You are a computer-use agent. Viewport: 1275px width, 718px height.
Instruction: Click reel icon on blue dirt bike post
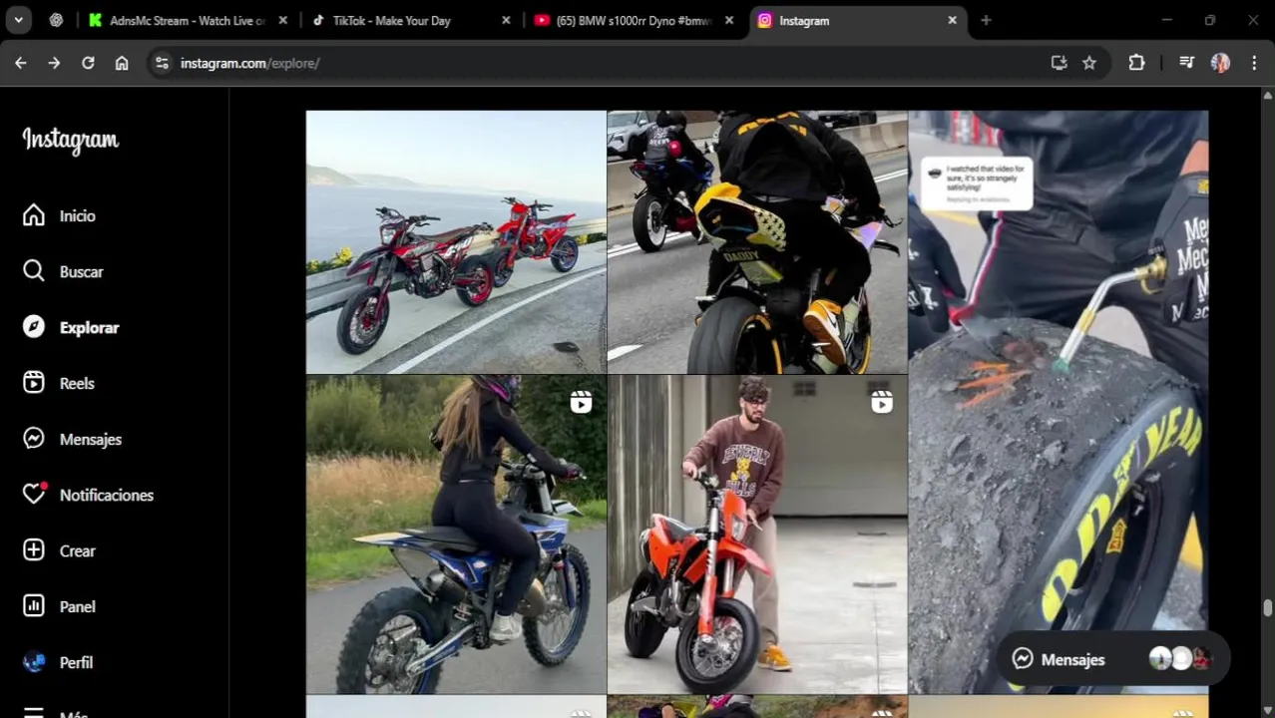pyautogui.click(x=581, y=402)
